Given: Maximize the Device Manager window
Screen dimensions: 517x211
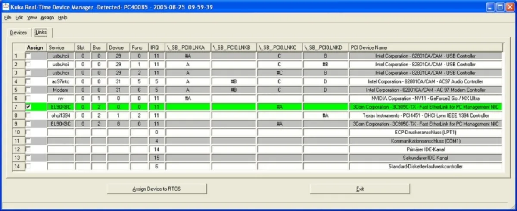Looking at the screenshot, I should pyautogui.click(x=500, y=7).
